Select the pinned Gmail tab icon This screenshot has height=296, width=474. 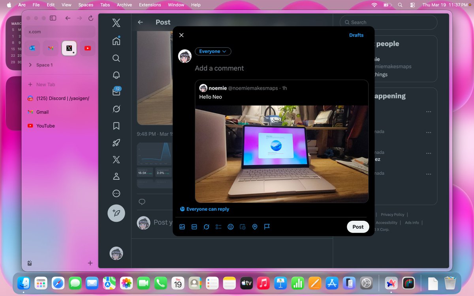click(51, 48)
